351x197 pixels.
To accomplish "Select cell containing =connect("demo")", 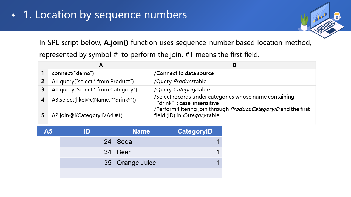I will 101,73.
